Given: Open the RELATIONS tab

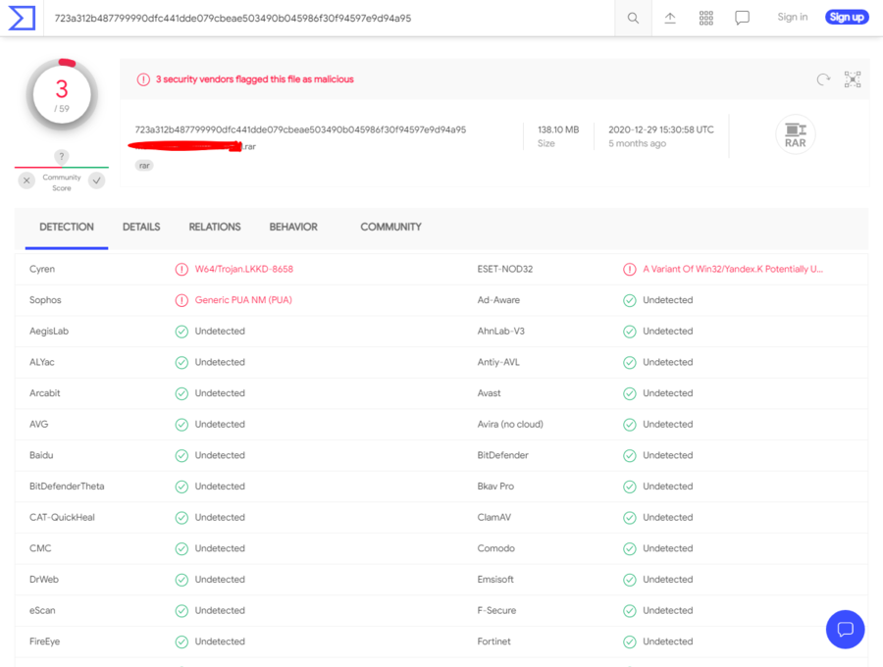Looking at the screenshot, I should (x=215, y=227).
